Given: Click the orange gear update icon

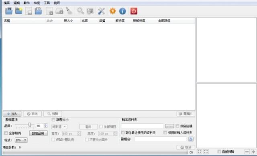Looking at the screenshot, I should pyautogui.click(x=113, y=11).
